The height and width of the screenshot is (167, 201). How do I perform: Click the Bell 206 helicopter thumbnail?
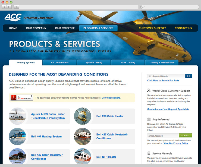(83, 116)
